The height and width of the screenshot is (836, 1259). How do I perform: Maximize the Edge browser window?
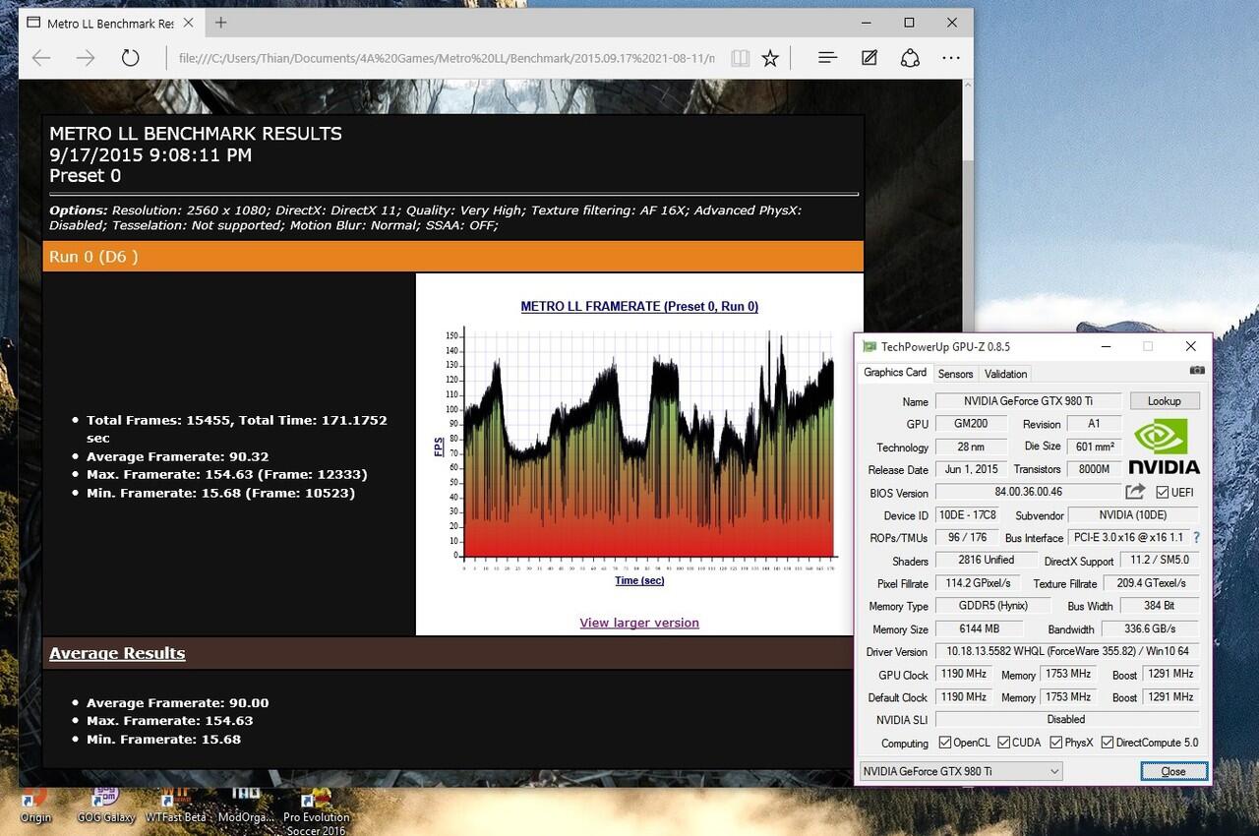pos(909,23)
